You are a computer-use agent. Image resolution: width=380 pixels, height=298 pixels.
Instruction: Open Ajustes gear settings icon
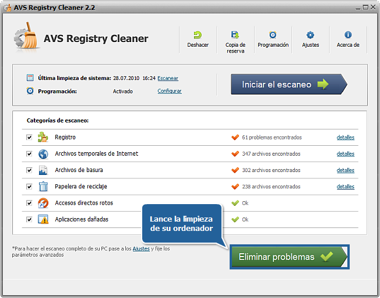[x=311, y=35]
